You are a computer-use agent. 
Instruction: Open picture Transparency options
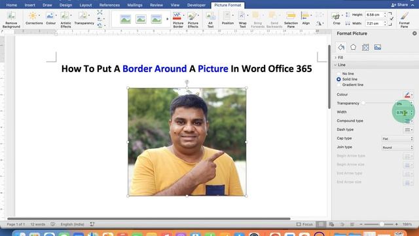tap(84, 18)
